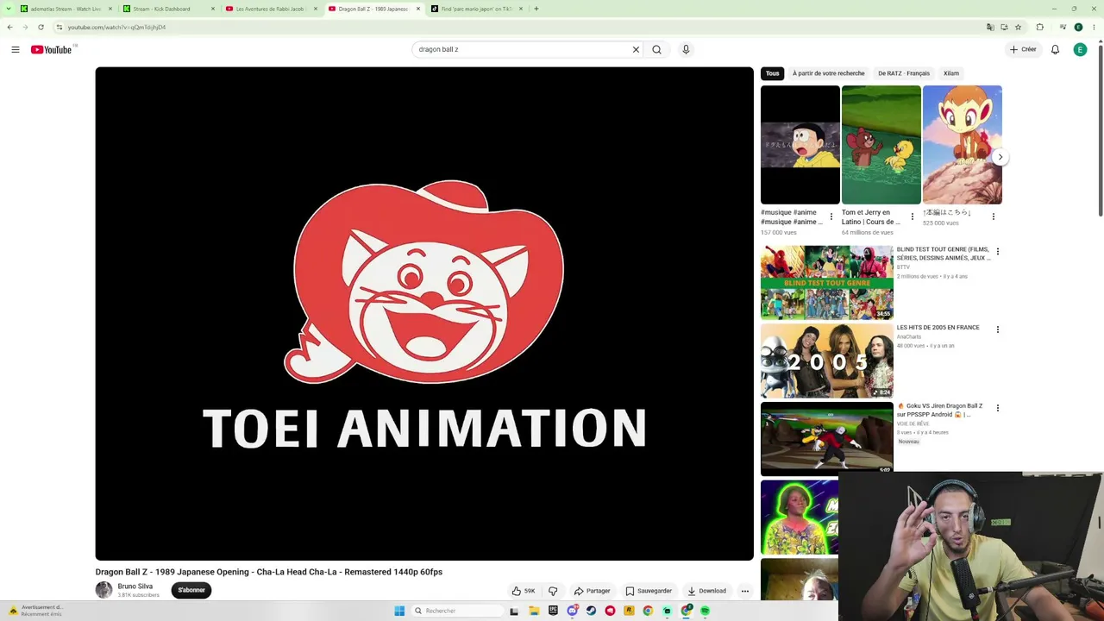Open the YouTube account avatar menu
Image resolution: width=1104 pixels, height=621 pixels.
click(x=1080, y=49)
